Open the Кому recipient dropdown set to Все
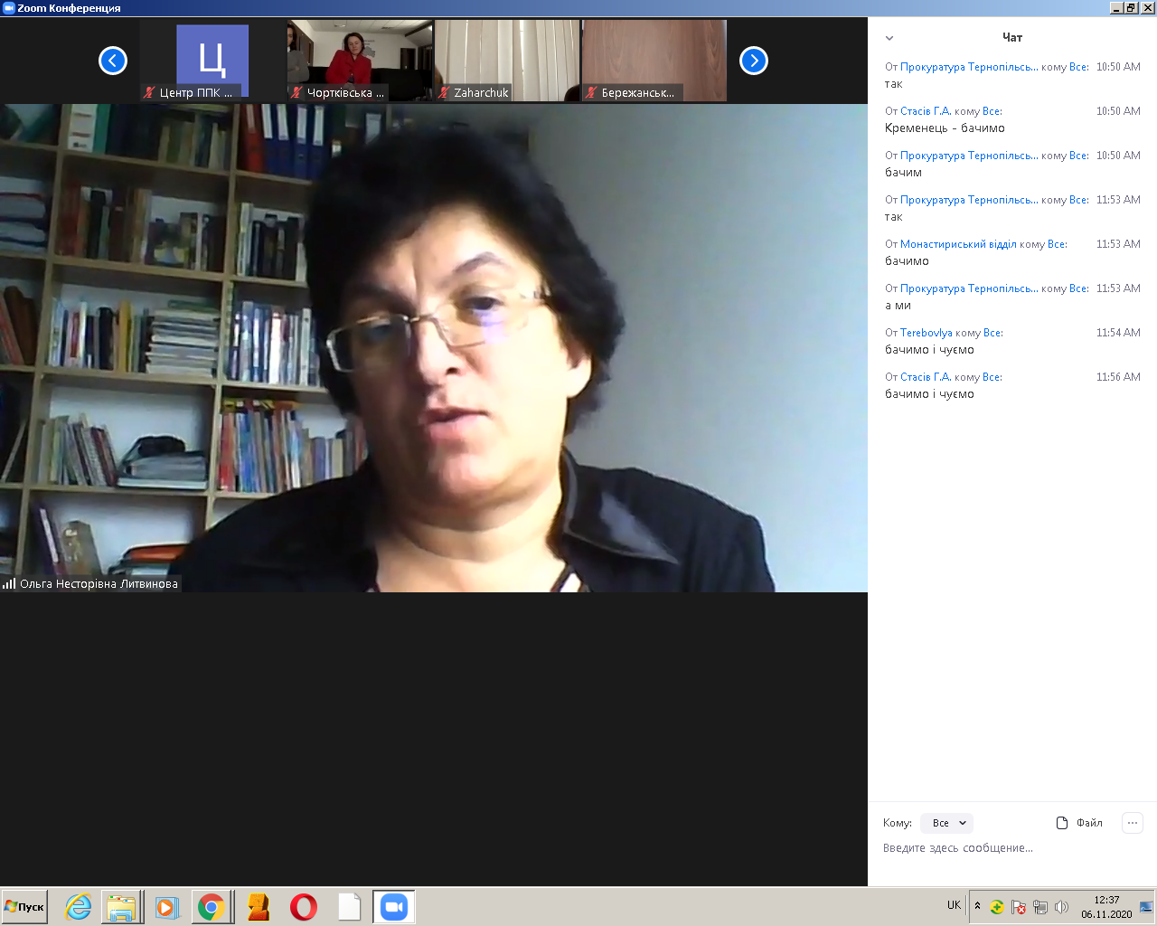This screenshot has width=1157, height=926. (x=946, y=823)
